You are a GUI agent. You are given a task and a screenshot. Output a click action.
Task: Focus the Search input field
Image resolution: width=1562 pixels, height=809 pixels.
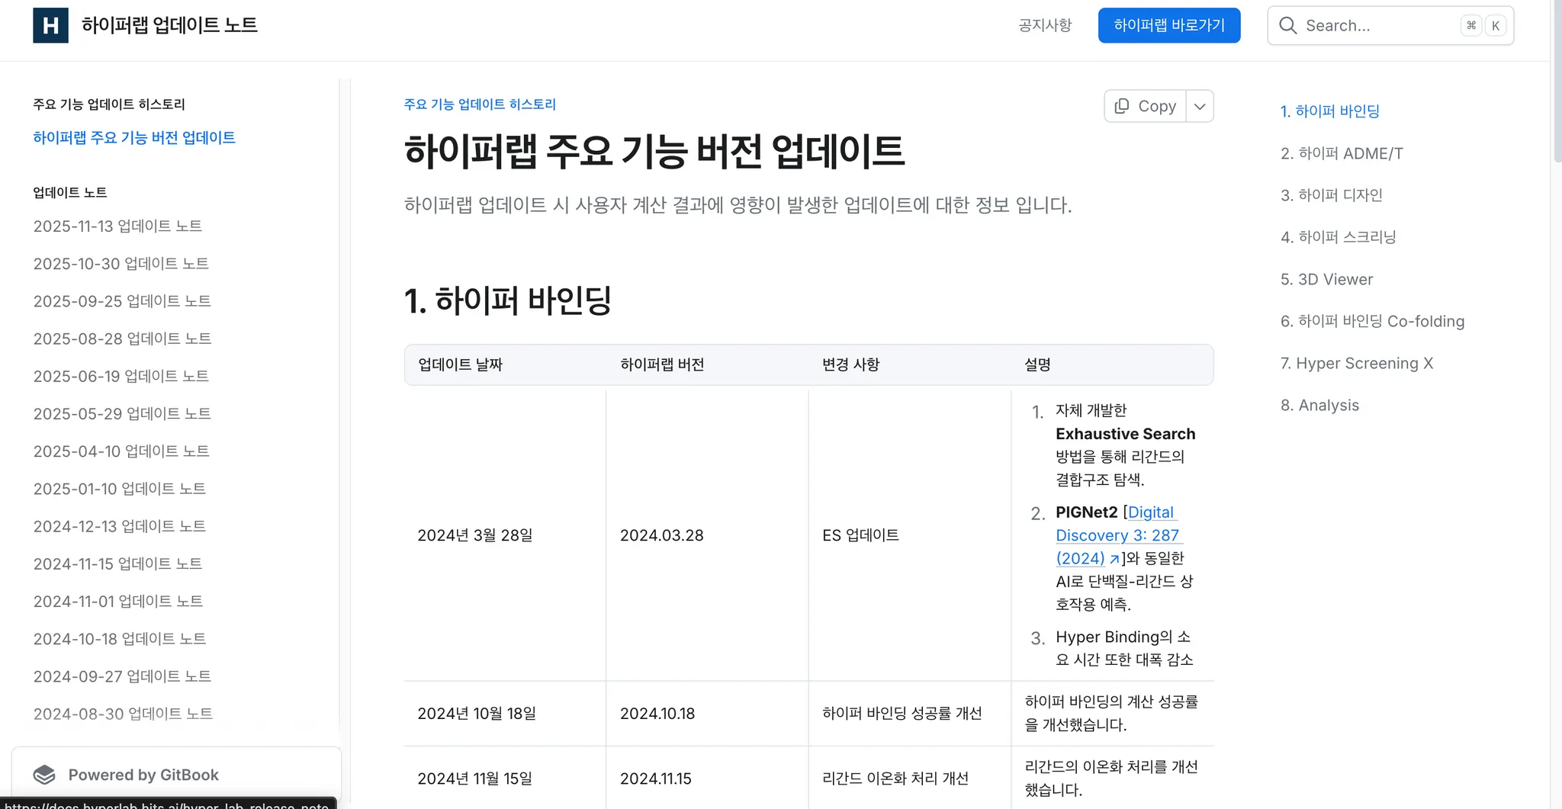[x=1390, y=25]
